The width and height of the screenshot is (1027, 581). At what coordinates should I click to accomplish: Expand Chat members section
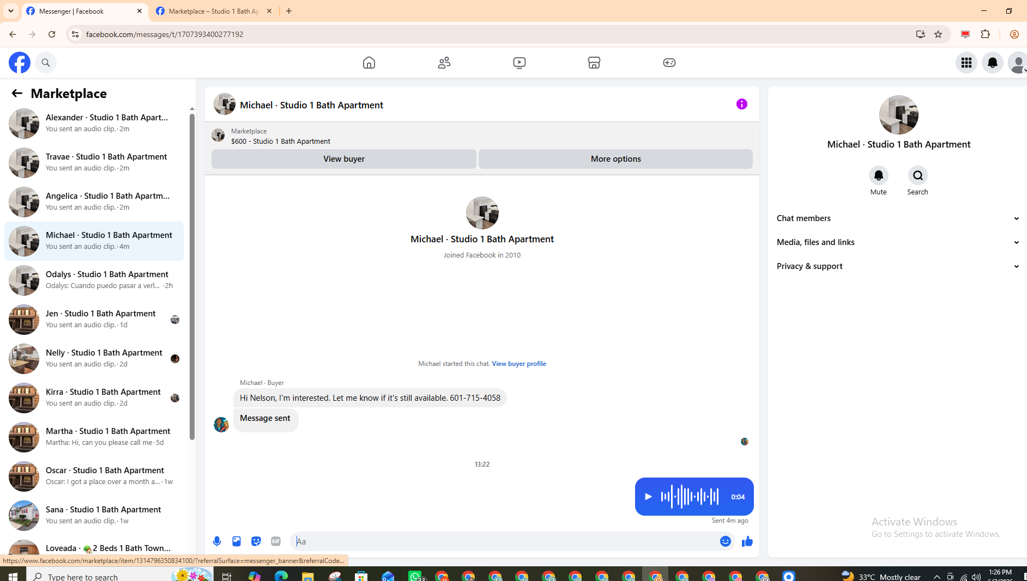[898, 218]
